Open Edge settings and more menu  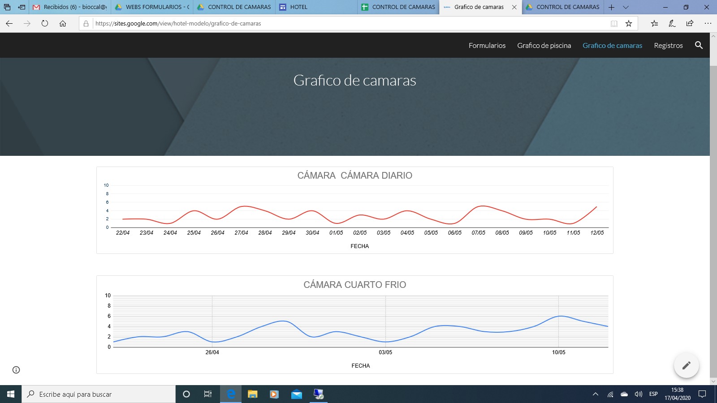(708, 24)
